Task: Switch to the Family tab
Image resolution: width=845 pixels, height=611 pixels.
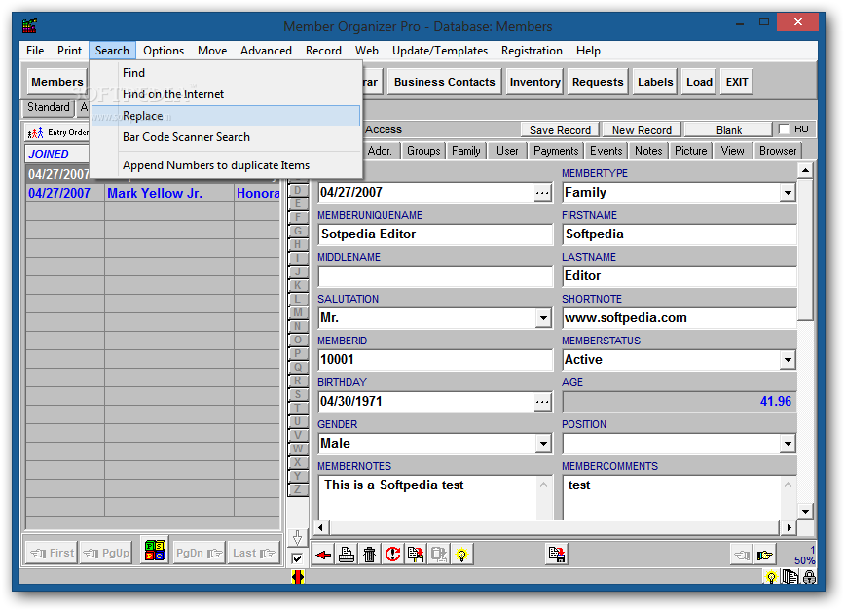Action: pyautogui.click(x=466, y=151)
